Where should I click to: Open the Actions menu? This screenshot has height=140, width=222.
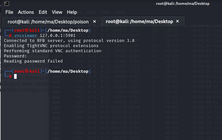(x=26, y=12)
